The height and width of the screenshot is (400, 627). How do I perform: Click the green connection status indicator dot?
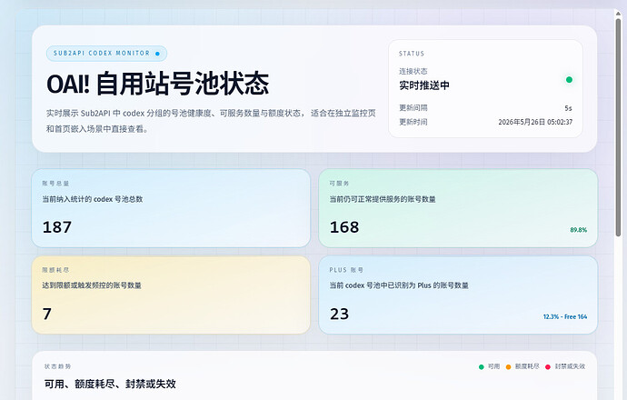(x=569, y=80)
